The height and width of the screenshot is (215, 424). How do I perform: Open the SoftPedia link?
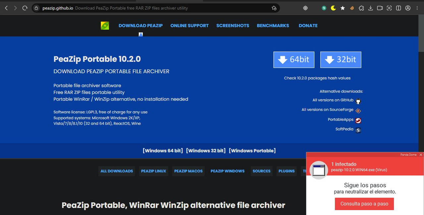(344, 129)
